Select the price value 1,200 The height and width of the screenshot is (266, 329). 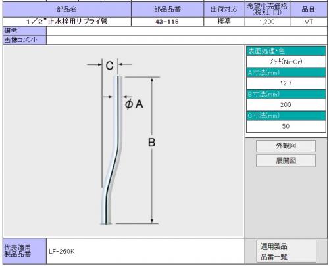pos(267,22)
